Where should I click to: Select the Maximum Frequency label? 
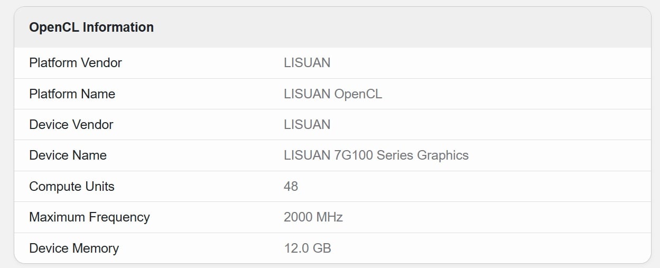coord(89,217)
